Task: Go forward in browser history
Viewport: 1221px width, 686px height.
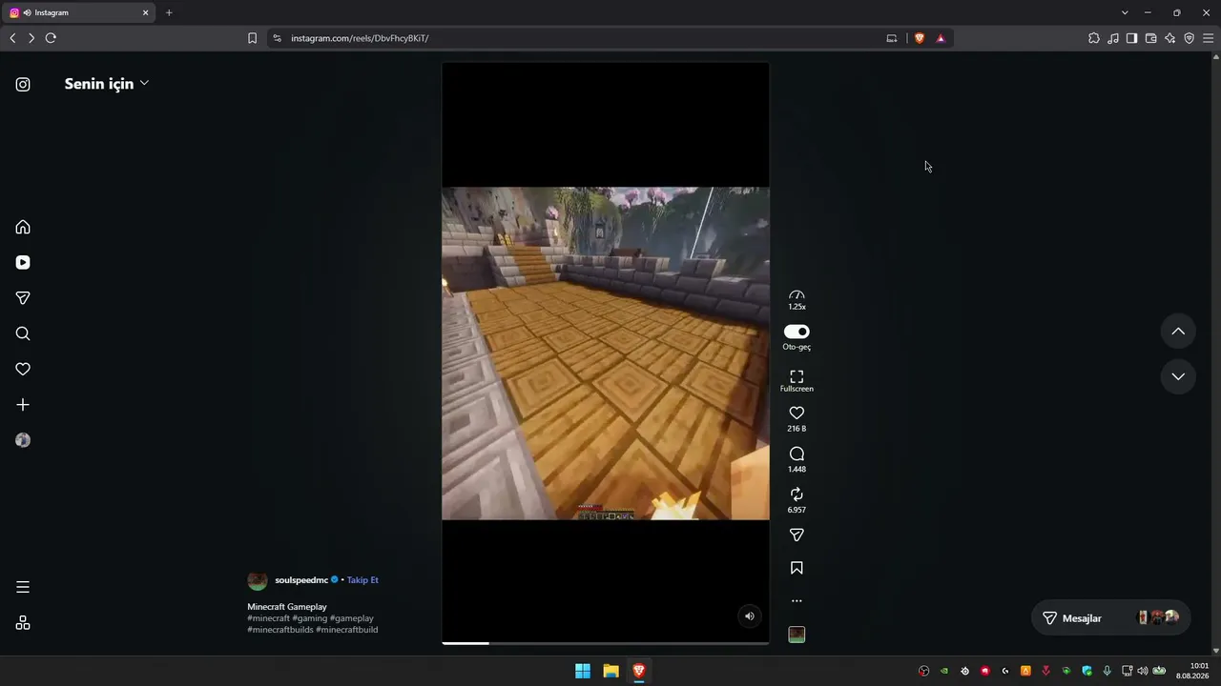Action: (31, 38)
